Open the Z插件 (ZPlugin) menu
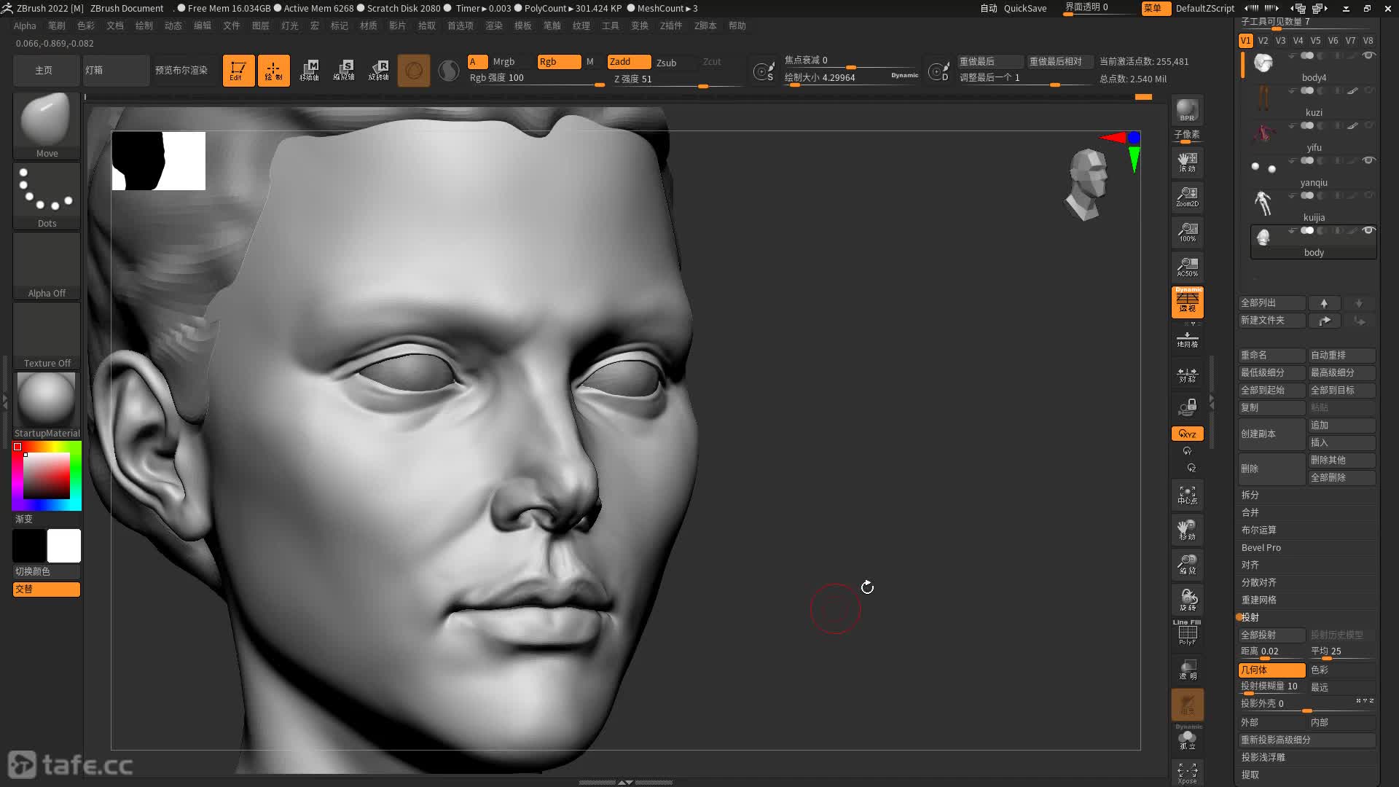1399x787 pixels. pos(671,26)
